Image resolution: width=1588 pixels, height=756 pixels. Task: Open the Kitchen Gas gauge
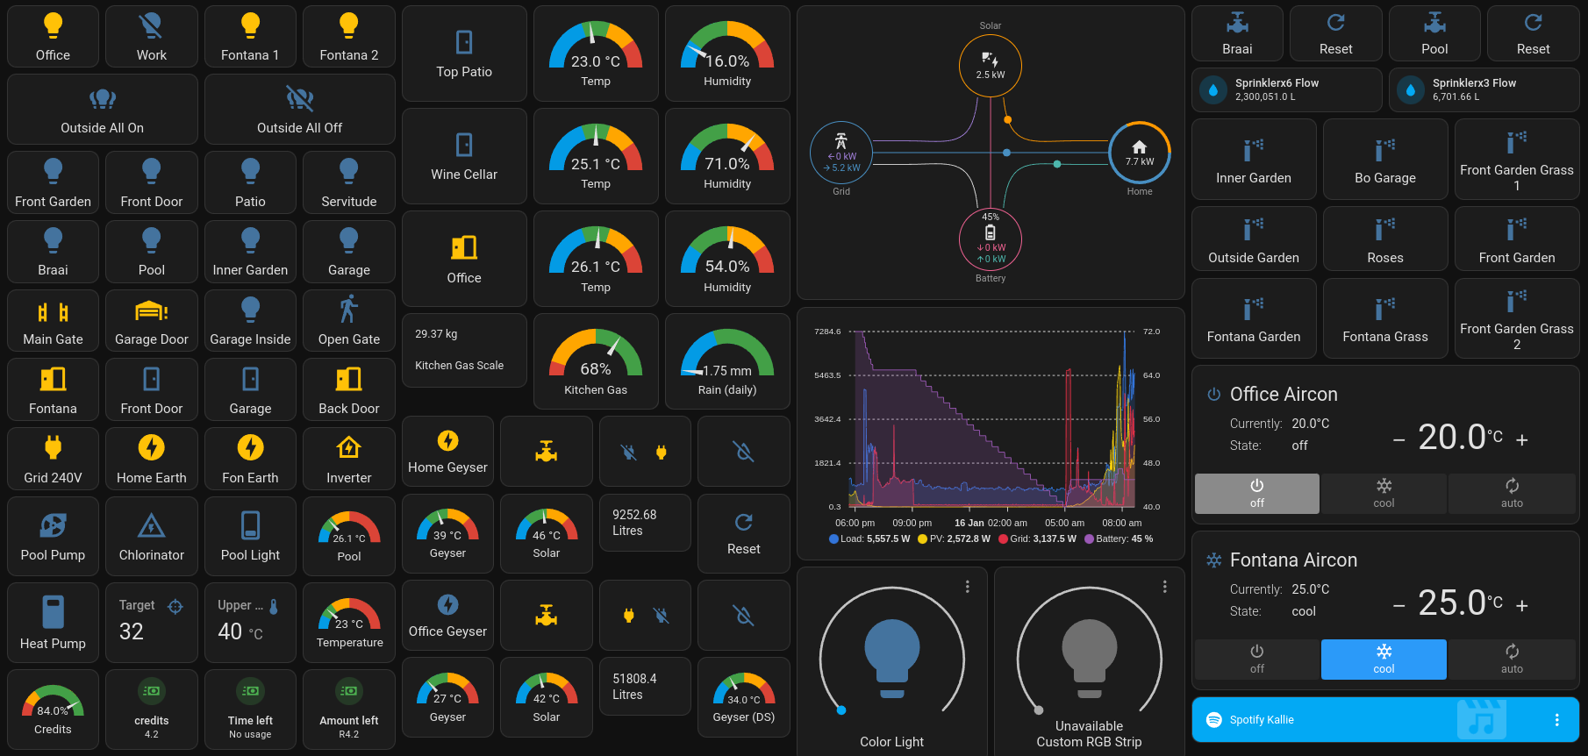[x=596, y=361]
